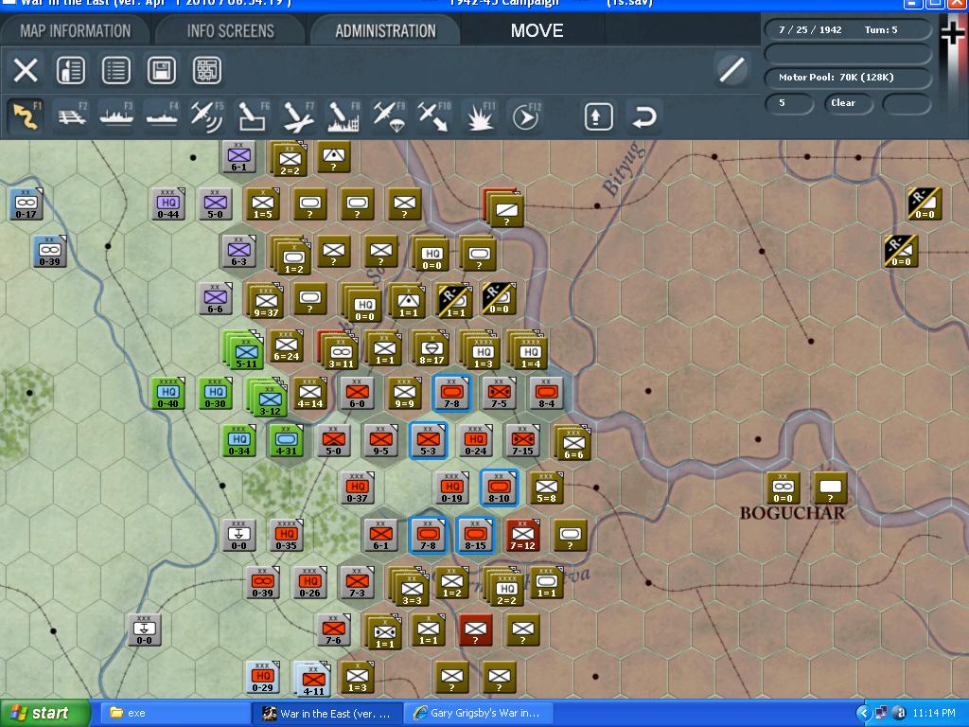Select F6 bomb unit mode icon

253,115
